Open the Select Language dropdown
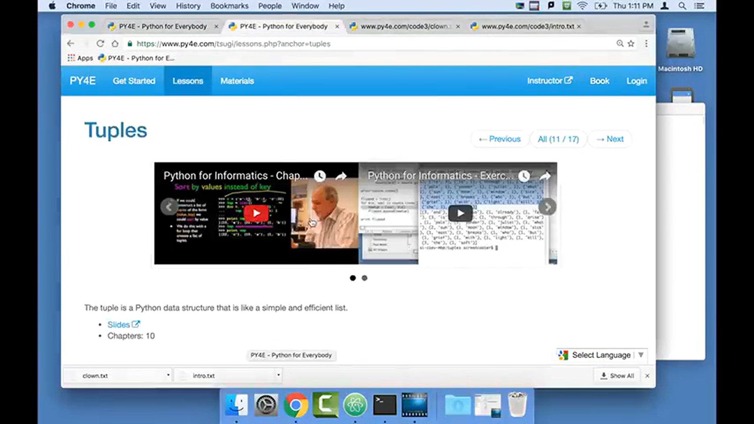The width and height of the screenshot is (754, 424). 602,355
